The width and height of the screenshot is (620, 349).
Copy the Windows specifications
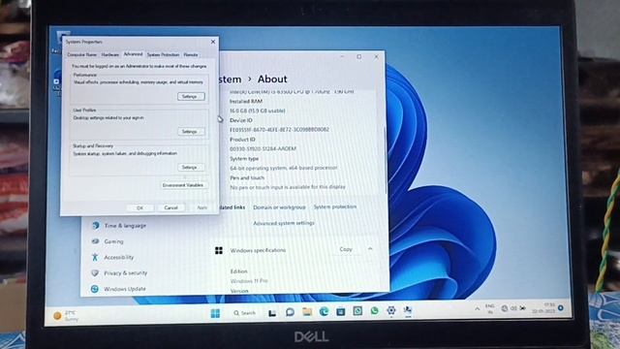(x=346, y=249)
